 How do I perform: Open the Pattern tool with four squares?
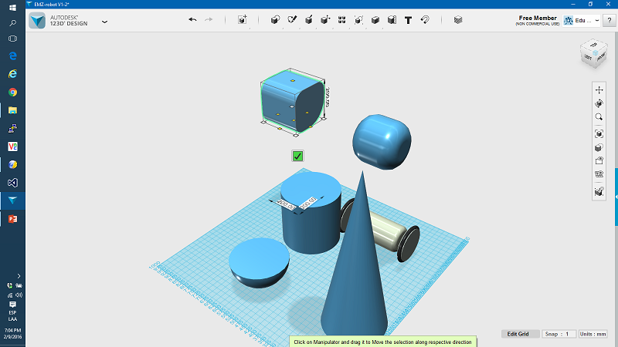(341, 20)
